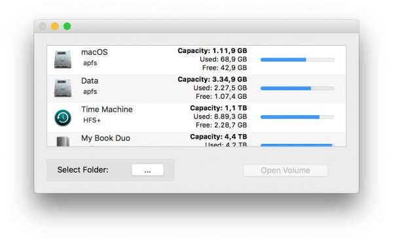Image resolution: width=393 pixels, height=242 pixels.
Task: Click the macOS usage progress bar
Action: [x=297, y=60]
